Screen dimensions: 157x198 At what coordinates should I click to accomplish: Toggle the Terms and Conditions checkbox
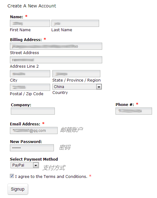(12, 176)
